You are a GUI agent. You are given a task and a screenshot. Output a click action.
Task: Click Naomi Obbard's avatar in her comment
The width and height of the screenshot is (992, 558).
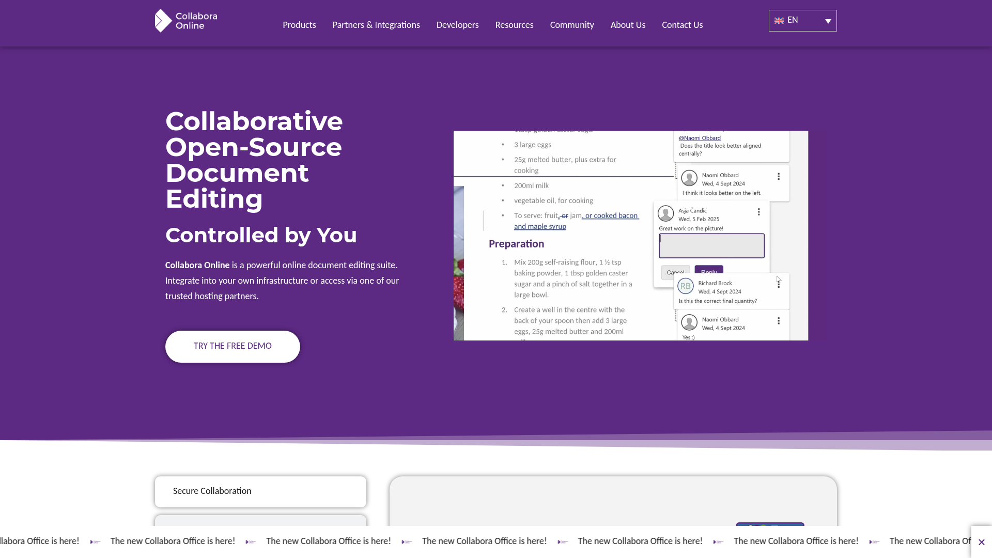(x=689, y=178)
